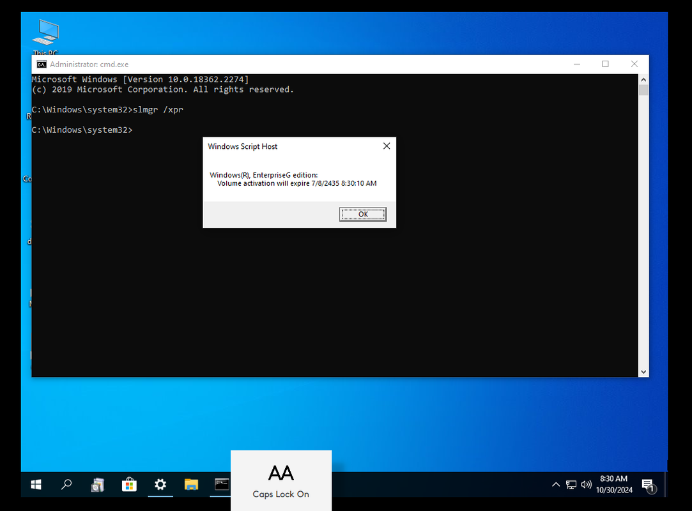Open File Explorer from the taskbar
This screenshot has height=511, width=692.
click(x=191, y=485)
